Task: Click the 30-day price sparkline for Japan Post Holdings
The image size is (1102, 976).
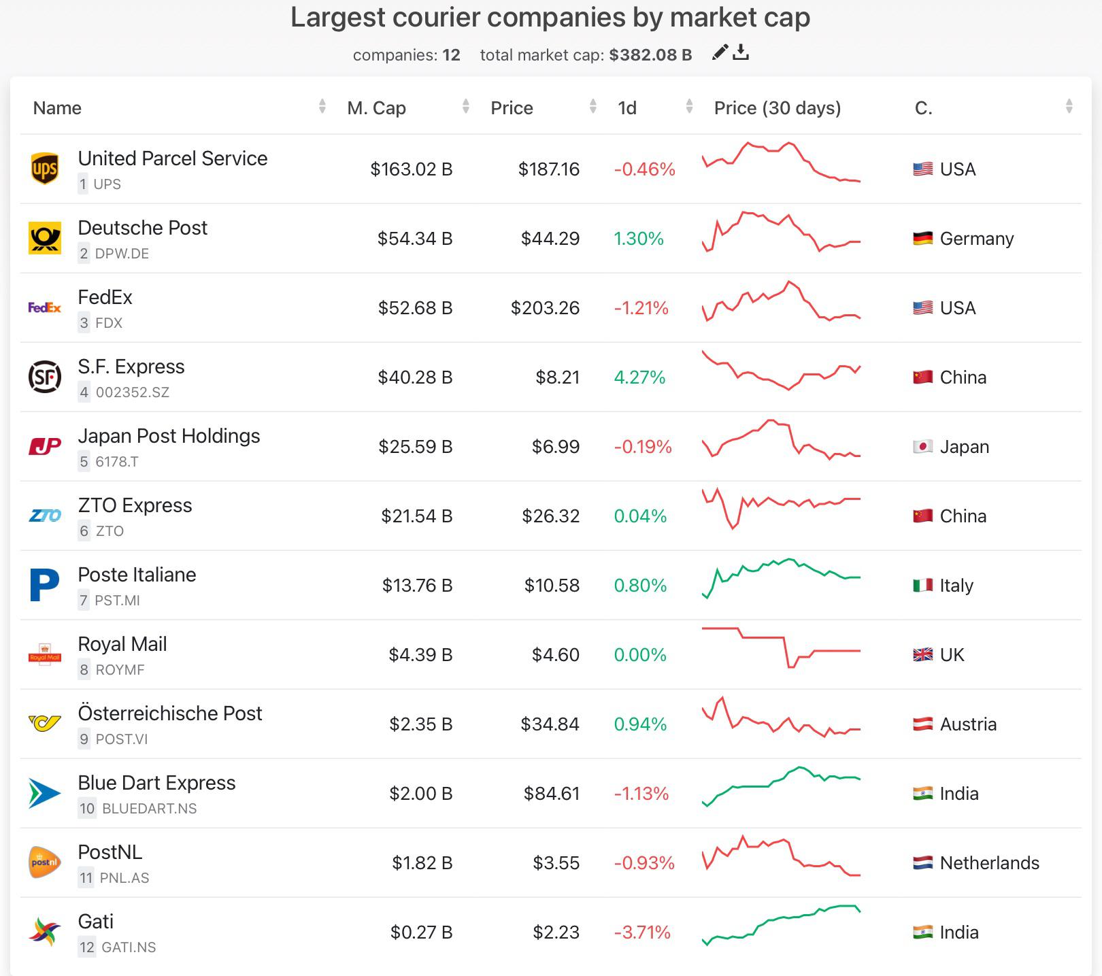Action: pos(780,447)
